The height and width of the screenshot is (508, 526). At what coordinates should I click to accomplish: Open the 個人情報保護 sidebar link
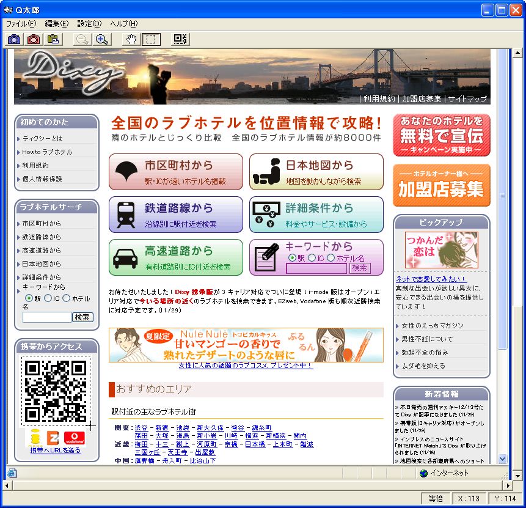[x=42, y=179]
